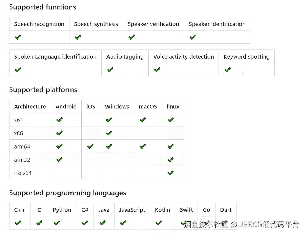Click the checkmark under C++
306x235 pixels.
18,223
